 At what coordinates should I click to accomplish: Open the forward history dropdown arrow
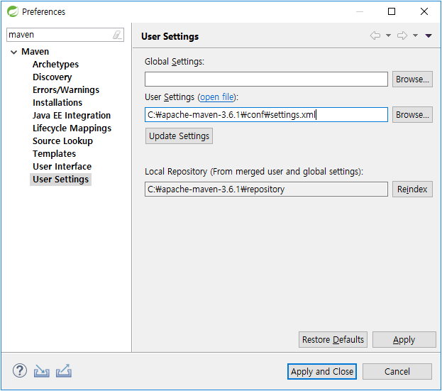coord(415,35)
